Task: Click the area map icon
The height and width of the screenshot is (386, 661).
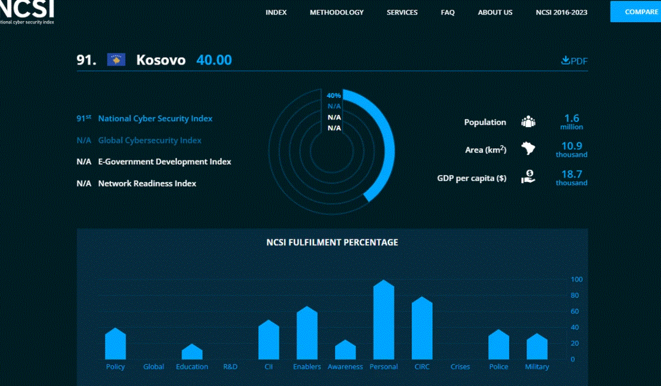Action: (x=528, y=149)
